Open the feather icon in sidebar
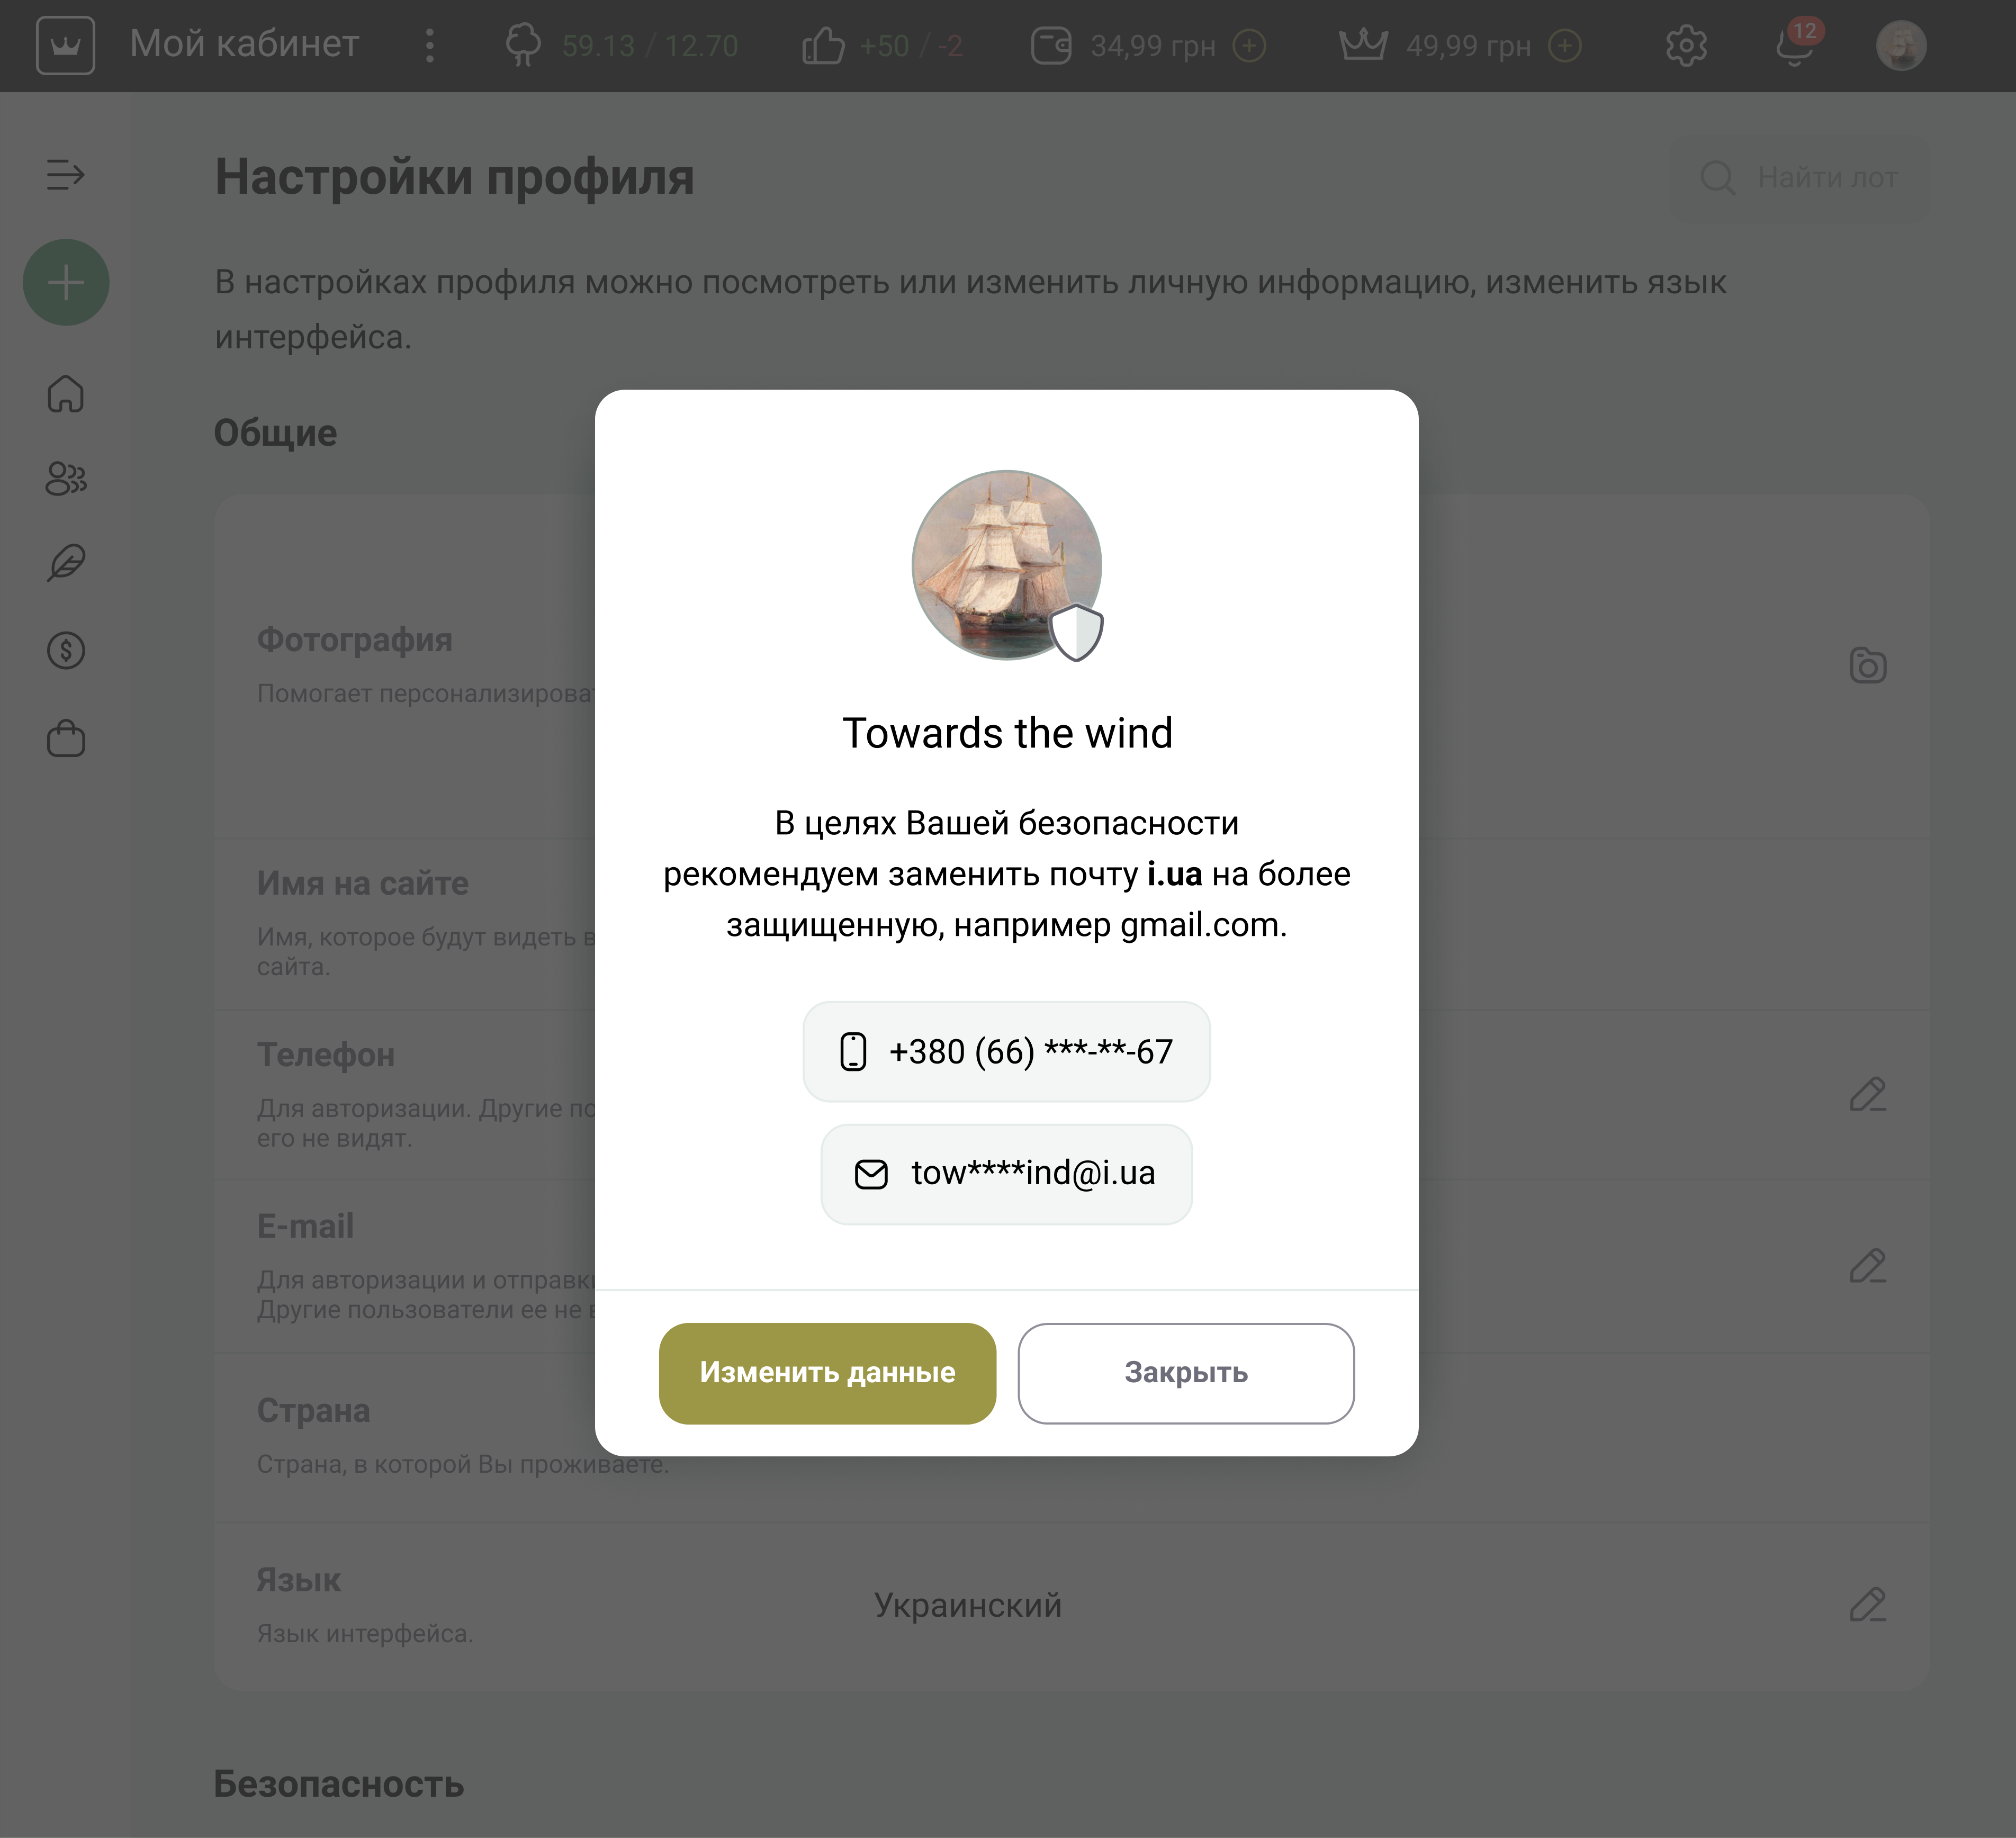The width and height of the screenshot is (2016, 1838). click(x=66, y=563)
